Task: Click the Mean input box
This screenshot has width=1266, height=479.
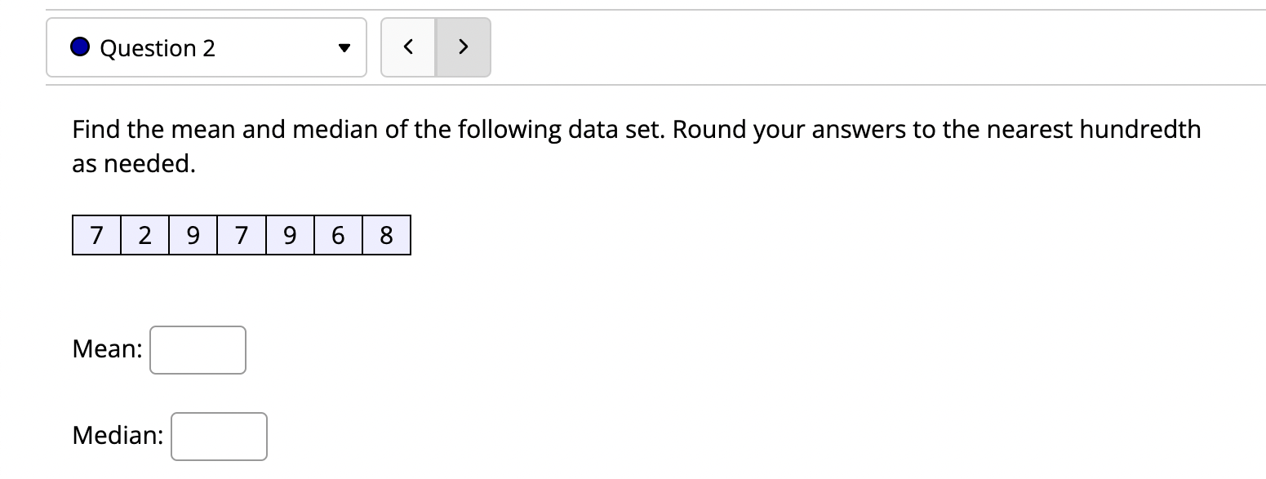Action: 198,349
